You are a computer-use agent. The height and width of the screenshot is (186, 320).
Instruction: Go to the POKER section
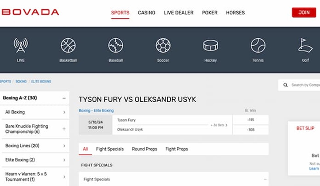click(x=210, y=13)
